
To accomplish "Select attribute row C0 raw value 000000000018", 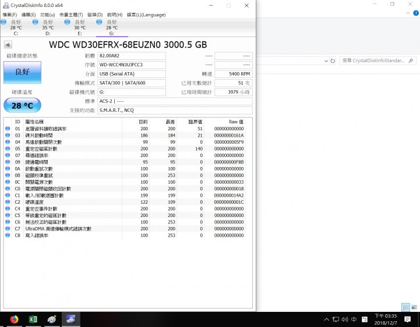I will coord(229,189).
